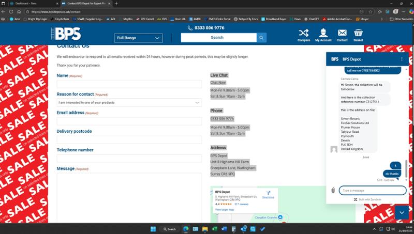Add page to favorites star icon
This screenshot has width=414, height=234.
pyautogui.click(x=371, y=11)
